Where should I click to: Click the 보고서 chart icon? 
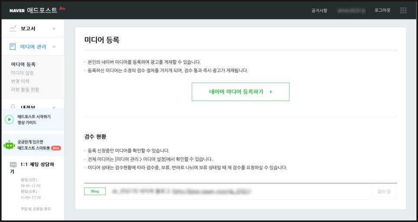click(13, 29)
